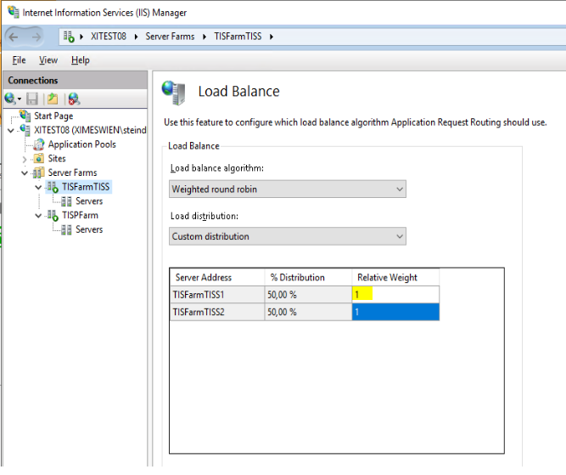Click the TISFarmTISS2 server address cell
Image resolution: width=566 pixels, height=475 pixels.
[217, 312]
